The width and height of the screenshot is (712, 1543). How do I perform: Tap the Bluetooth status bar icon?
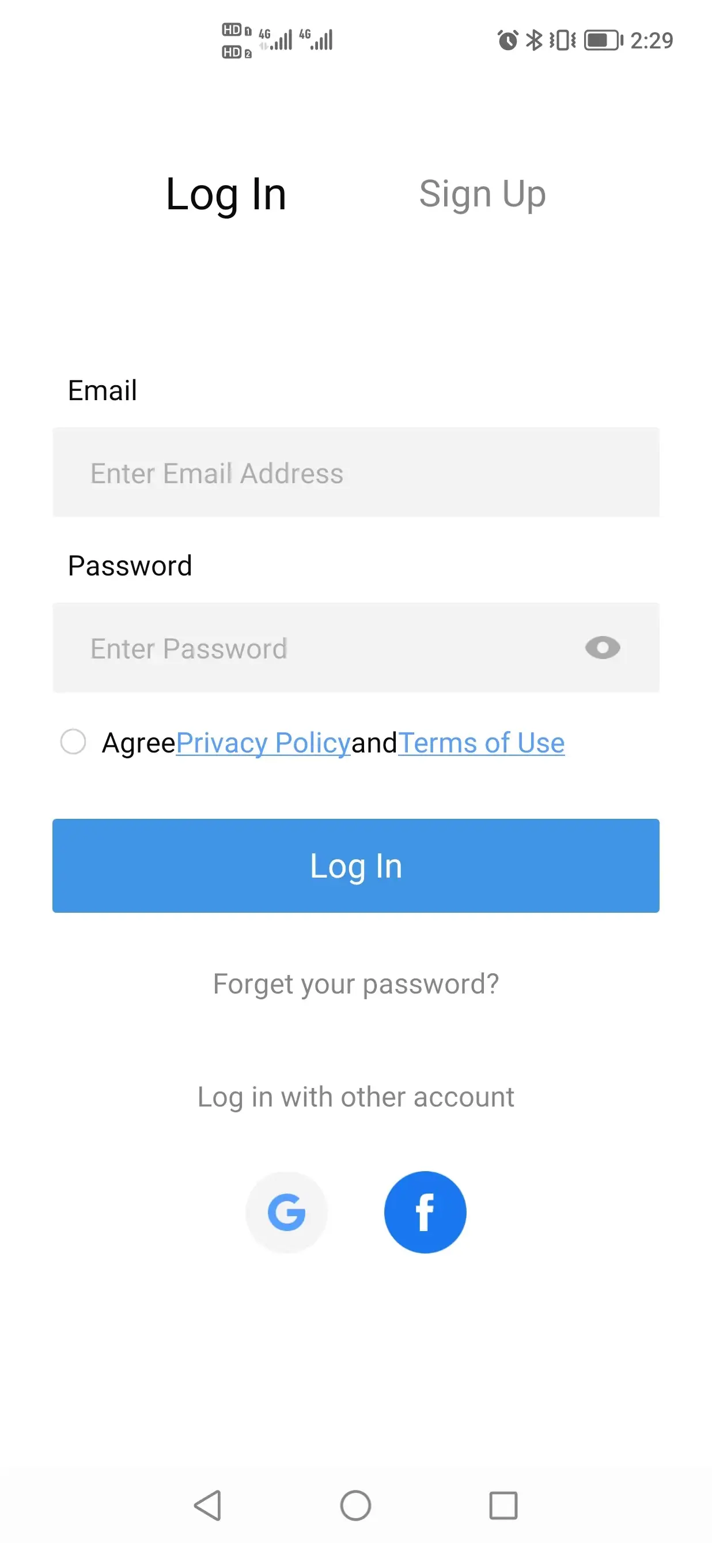[x=533, y=40]
